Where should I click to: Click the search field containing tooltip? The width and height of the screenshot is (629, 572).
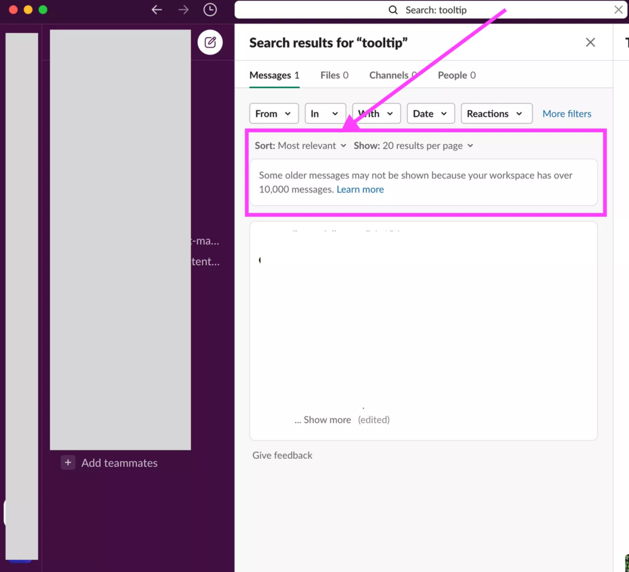[431, 10]
